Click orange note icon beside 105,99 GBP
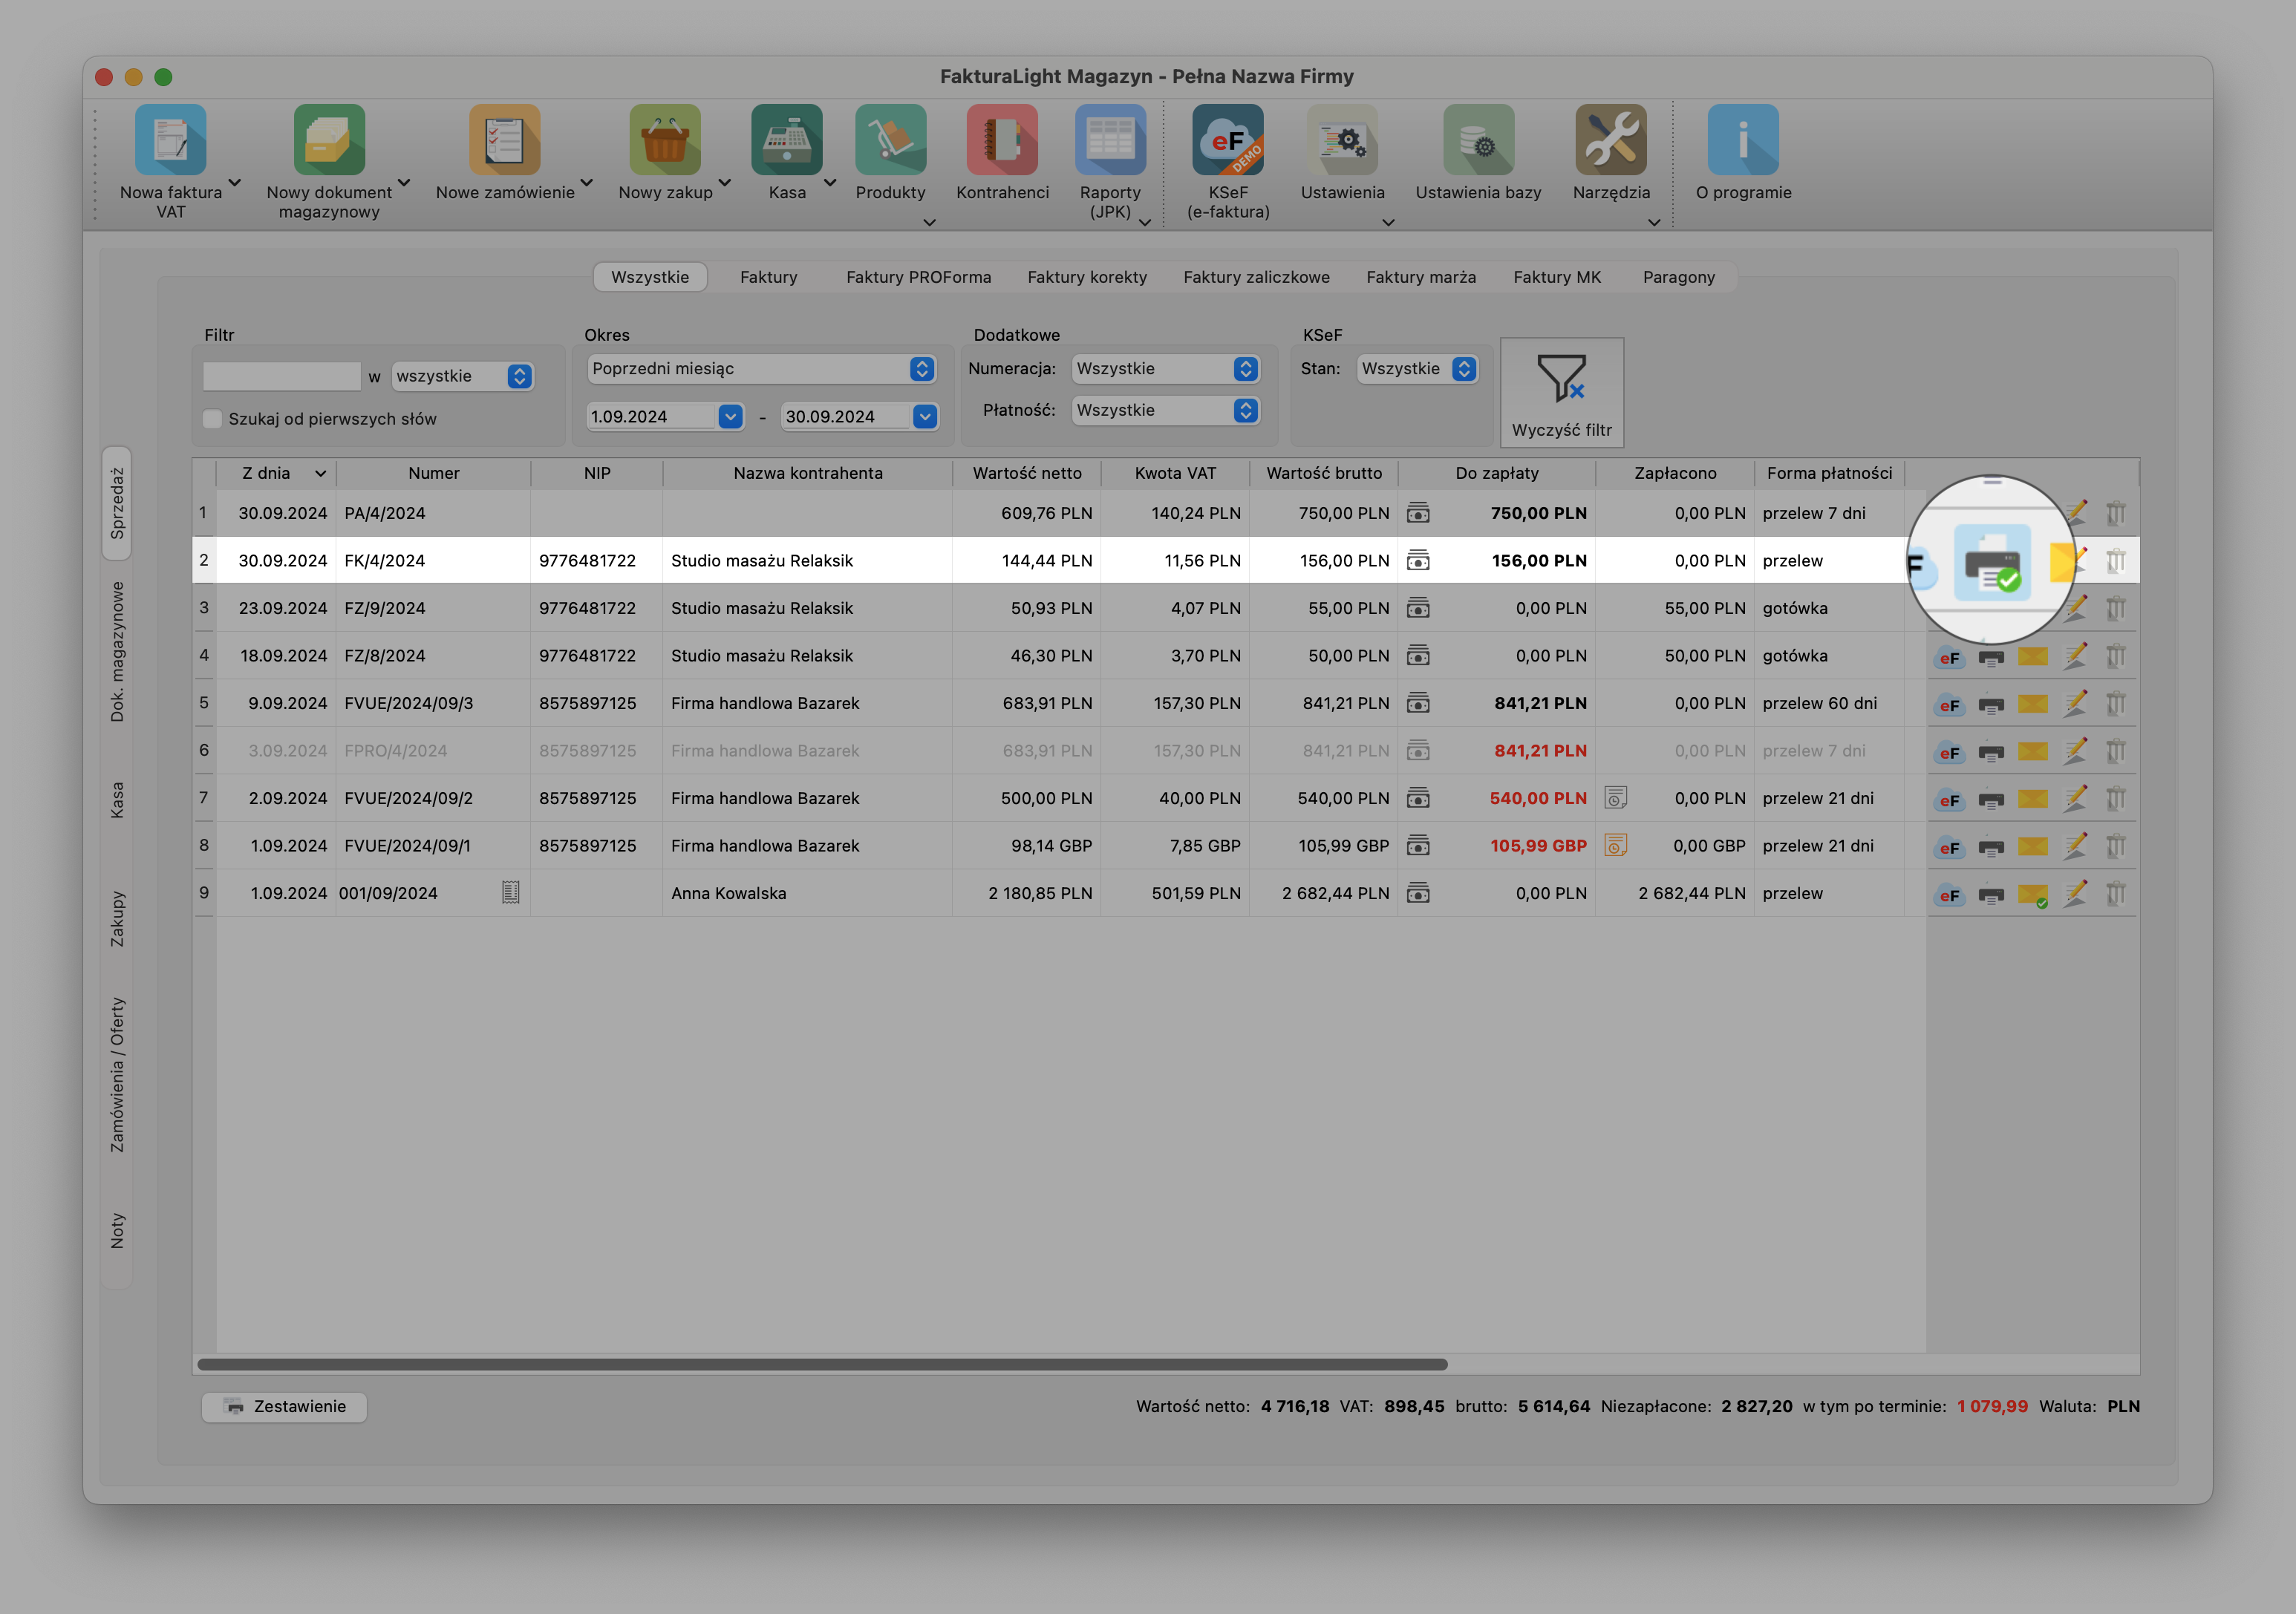Viewport: 2296px width, 1614px height. [x=1615, y=846]
